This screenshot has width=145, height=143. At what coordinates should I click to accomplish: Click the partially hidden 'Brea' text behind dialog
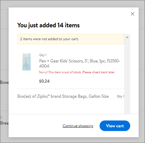(x=4, y=123)
